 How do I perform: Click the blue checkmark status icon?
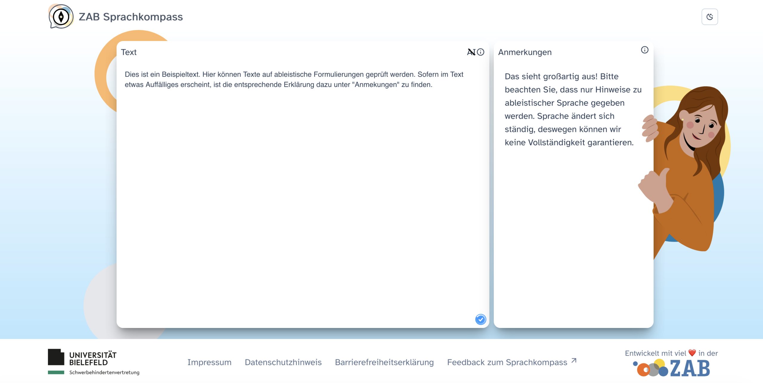tap(480, 319)
